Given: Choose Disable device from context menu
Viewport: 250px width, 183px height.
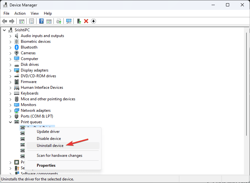Looking at the screenshot, I should pos(63,139).
